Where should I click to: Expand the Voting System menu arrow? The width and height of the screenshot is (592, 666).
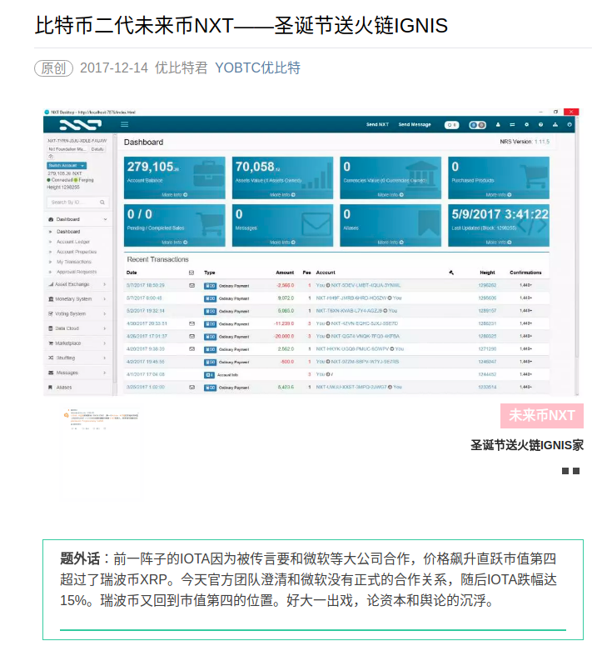pos(105,313)
